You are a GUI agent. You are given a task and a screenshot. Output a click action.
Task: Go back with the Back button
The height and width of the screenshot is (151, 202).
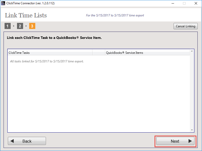pyautogui.click(x=27, y=141)
